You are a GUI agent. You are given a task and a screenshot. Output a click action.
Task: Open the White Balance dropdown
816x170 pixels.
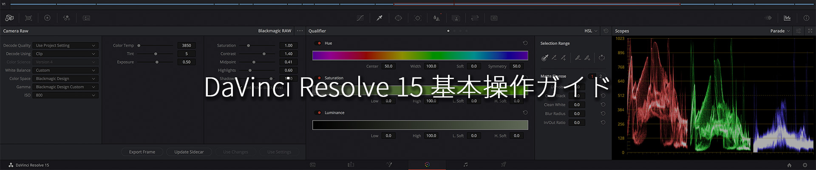[65, 70]
